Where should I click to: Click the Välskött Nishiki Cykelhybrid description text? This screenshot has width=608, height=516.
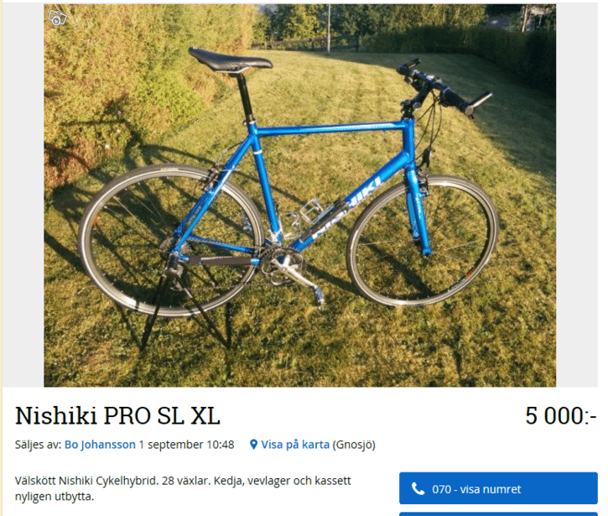coord(183,488)
